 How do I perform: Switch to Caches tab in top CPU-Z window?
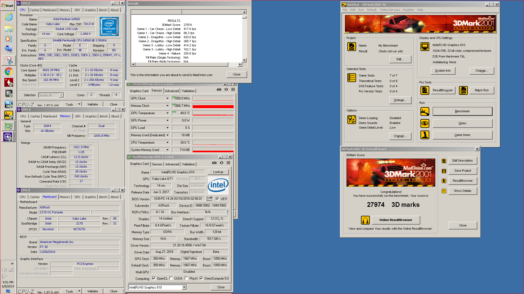coord(35,10)
